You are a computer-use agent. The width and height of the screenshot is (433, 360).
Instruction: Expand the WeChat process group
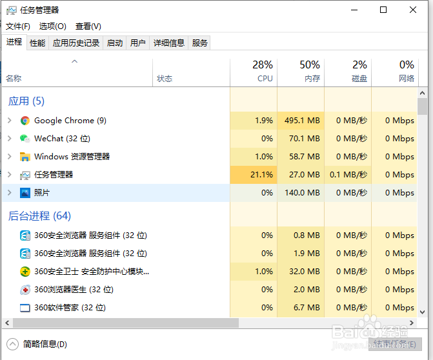[9, 139]
